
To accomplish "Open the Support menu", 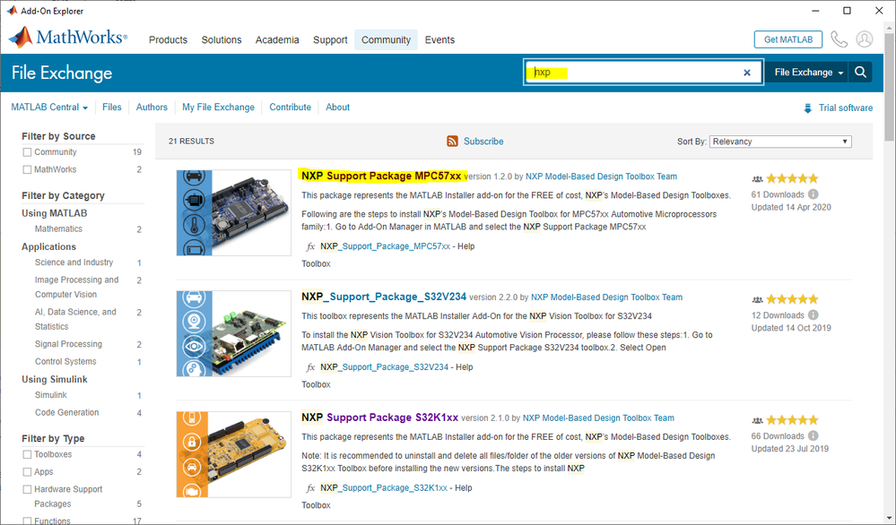I will 330,40.
